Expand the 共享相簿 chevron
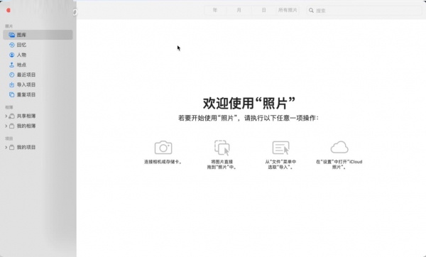Viewport: 426px width, 257px height. click(x=6, y=116)
